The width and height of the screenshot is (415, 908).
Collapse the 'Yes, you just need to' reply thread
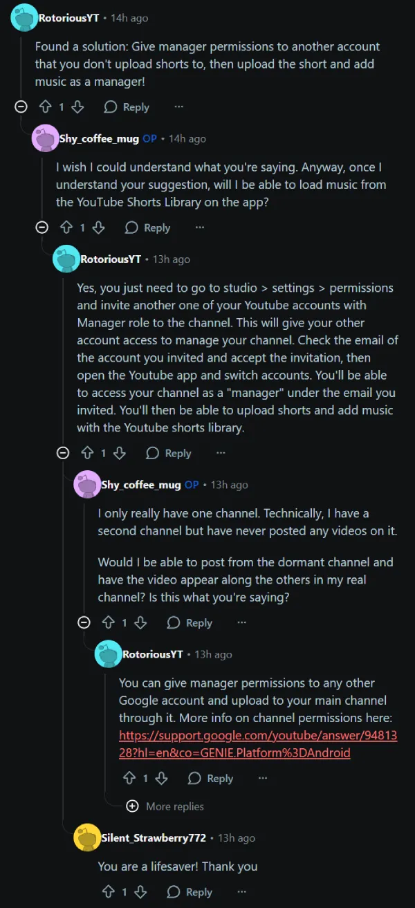tap(63, 453)
